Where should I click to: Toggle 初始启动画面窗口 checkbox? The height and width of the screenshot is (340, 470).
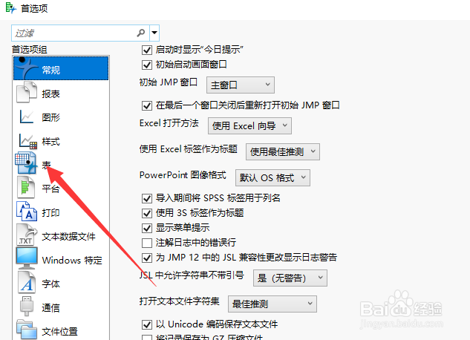pyautogui.click(x=146, y=65)
